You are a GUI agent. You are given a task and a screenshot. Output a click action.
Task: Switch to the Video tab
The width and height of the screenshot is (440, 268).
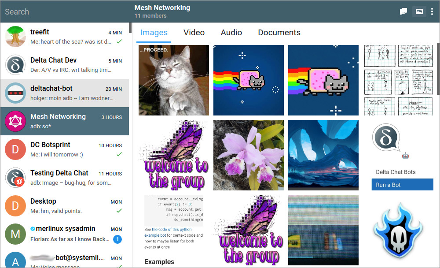194,32
